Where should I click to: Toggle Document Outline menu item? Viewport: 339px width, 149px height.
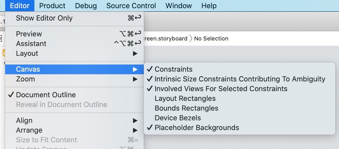click(x=74, y=95)
